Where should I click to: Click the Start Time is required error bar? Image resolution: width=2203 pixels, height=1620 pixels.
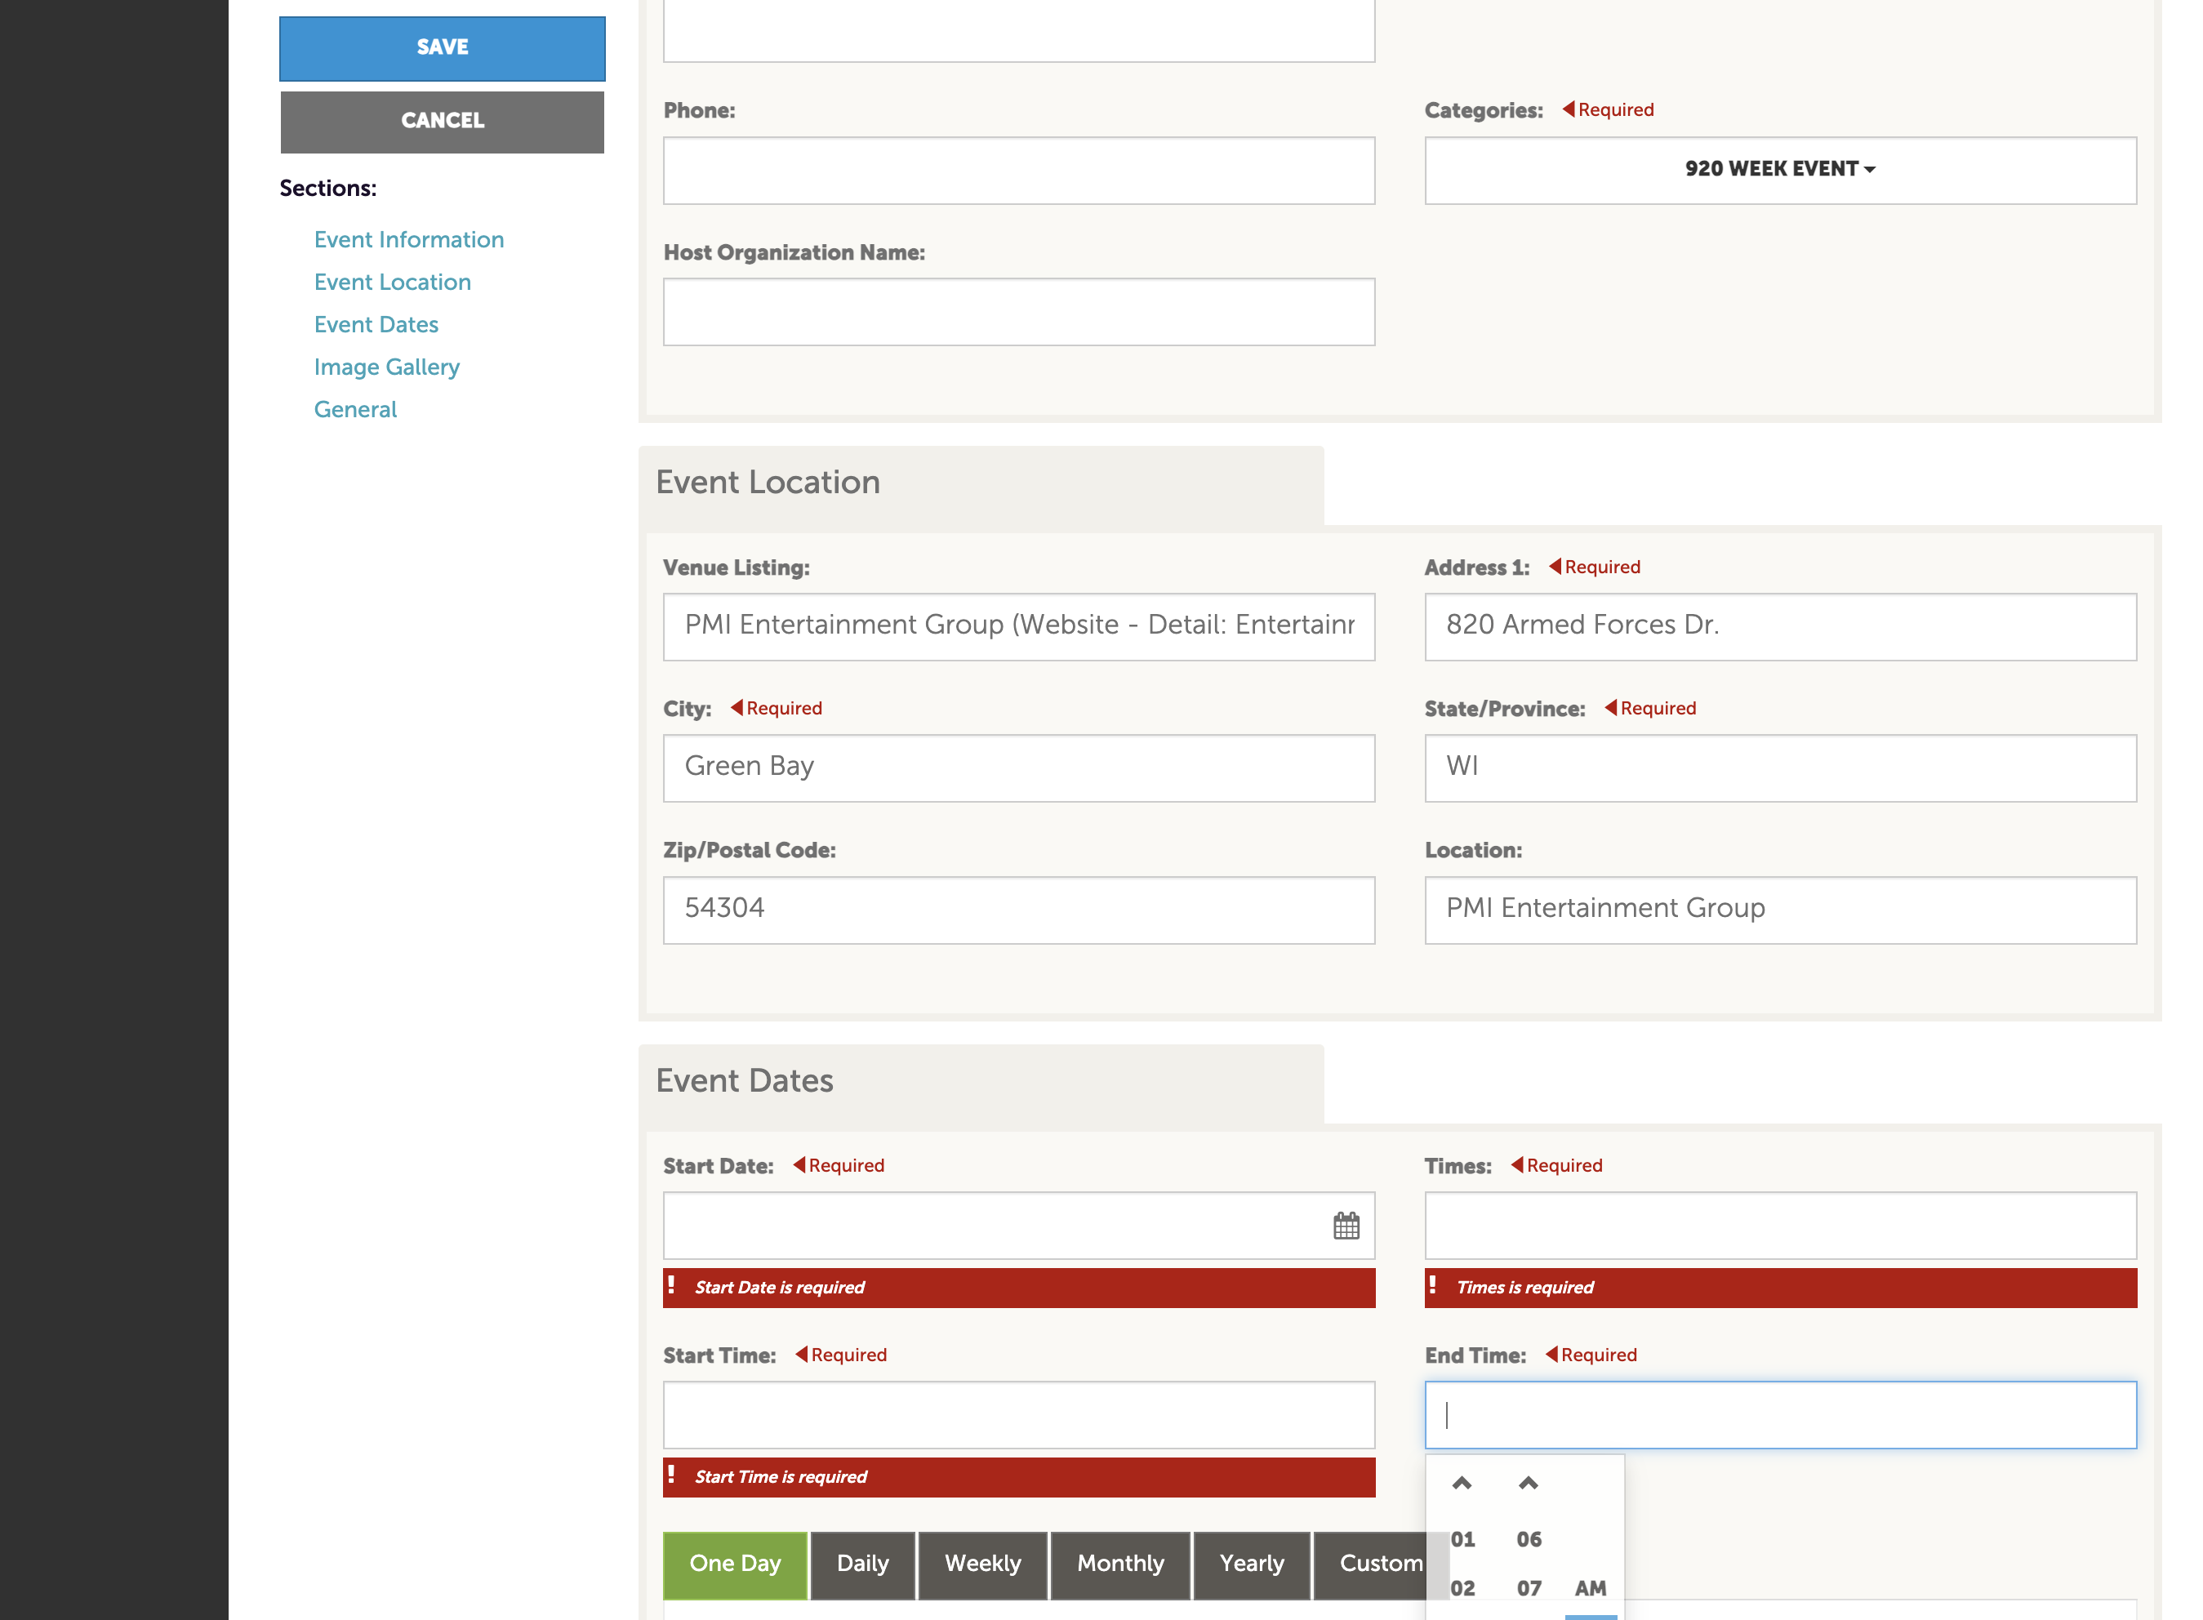tap(1019, 1477)
